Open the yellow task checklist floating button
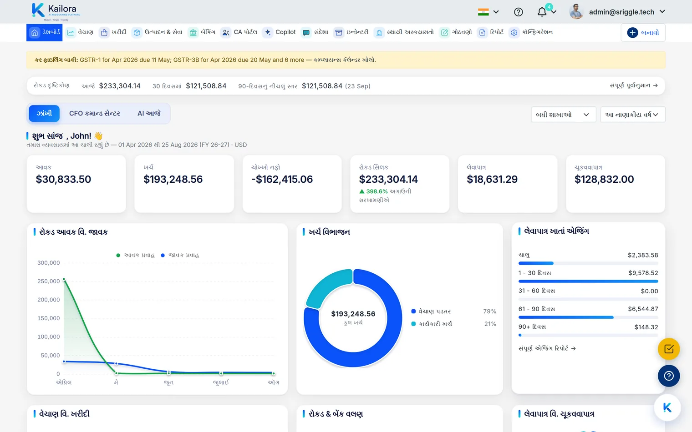The image size is (692, 432). [x=669, y=349]
